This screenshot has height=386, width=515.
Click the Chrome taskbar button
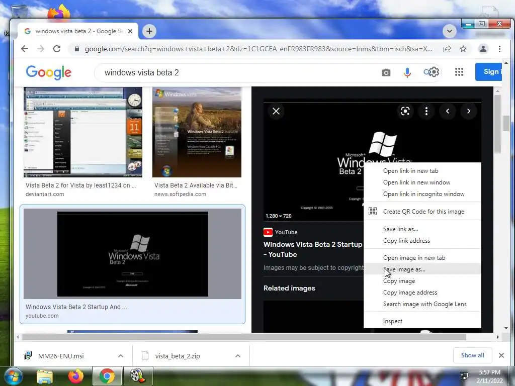(x=107, y=376)
